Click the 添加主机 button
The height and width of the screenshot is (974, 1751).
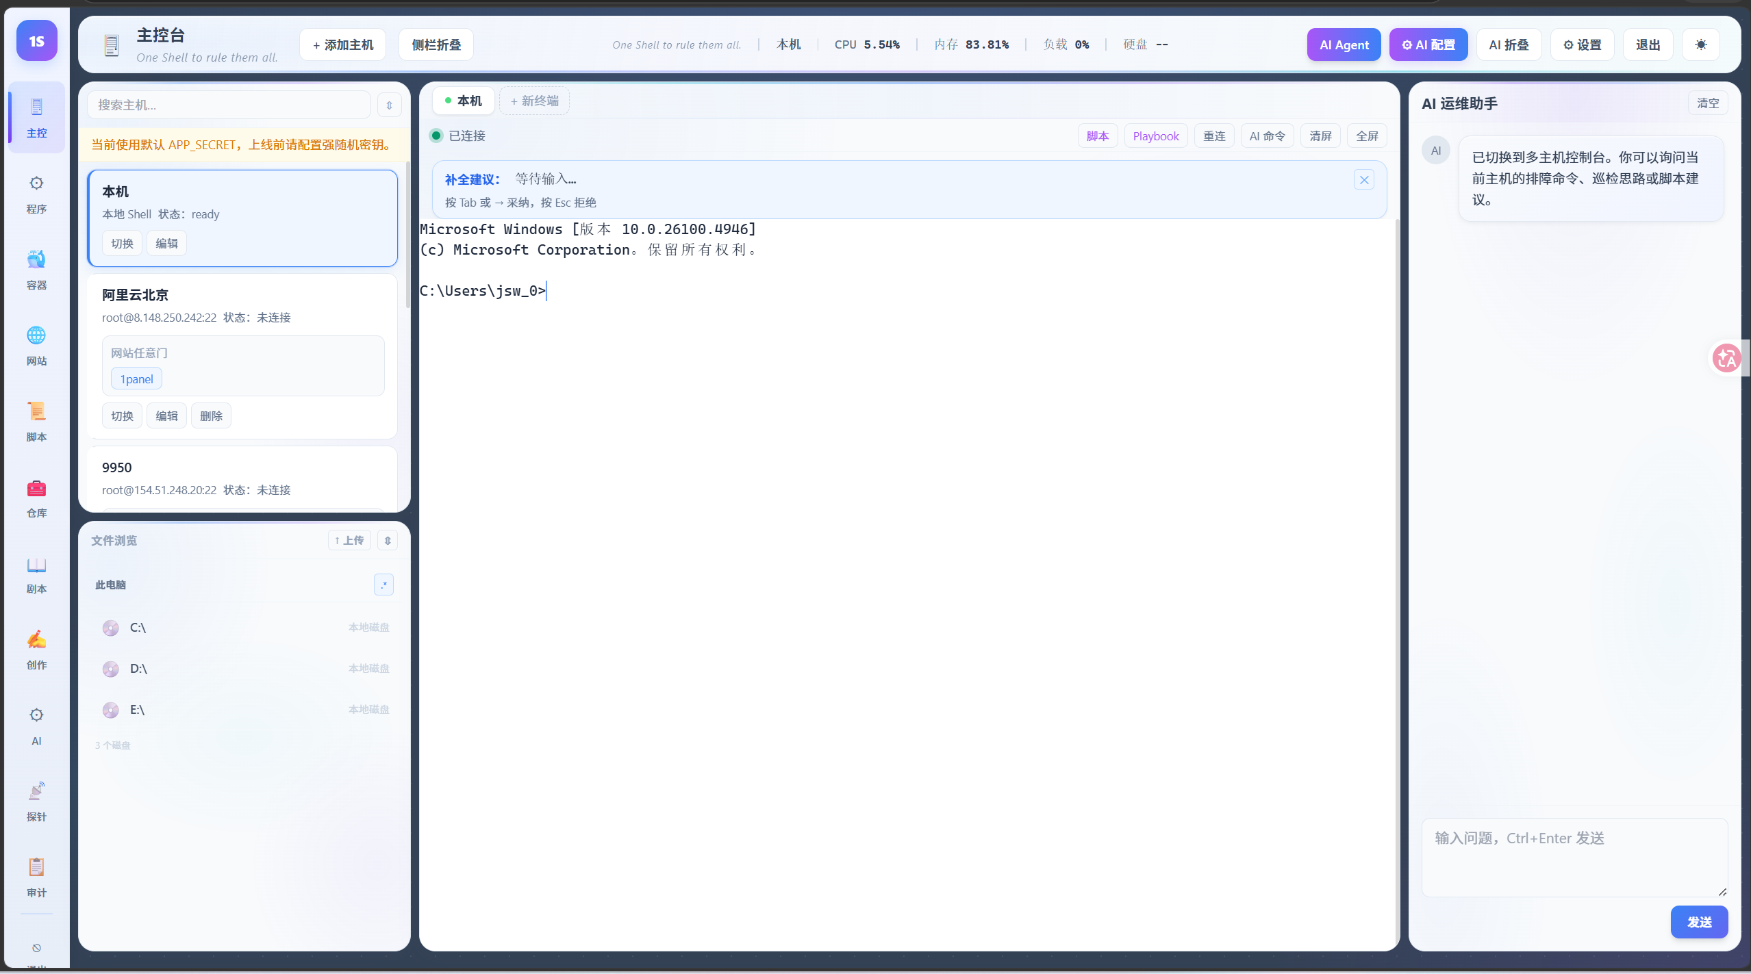tap(342, 44)
